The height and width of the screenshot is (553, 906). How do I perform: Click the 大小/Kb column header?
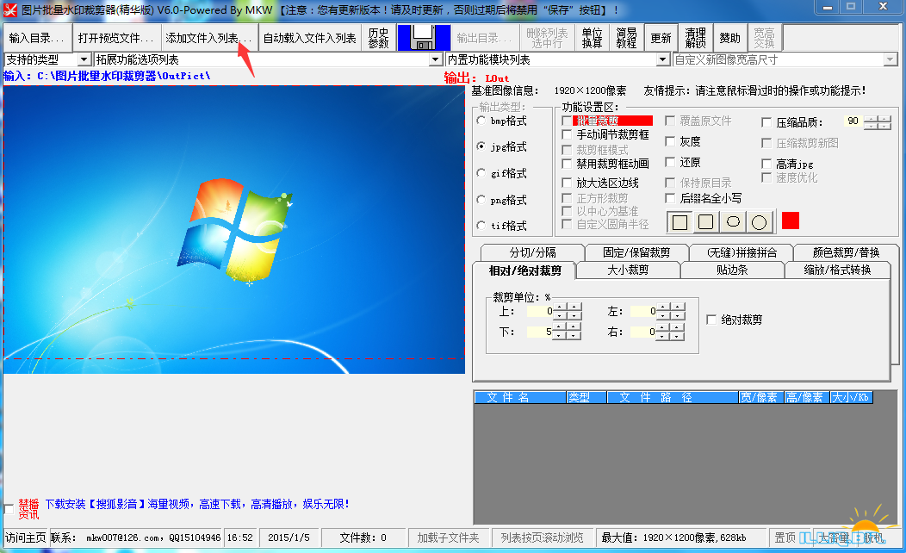pos(851,397)
